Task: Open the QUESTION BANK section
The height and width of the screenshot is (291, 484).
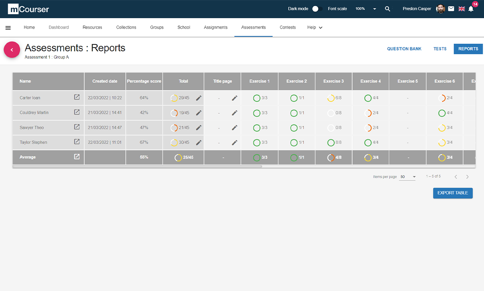Action: click(404, 49)
